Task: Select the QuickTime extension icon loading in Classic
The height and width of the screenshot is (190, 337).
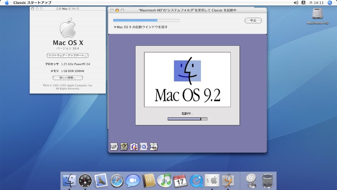Action: pos(144,146)
